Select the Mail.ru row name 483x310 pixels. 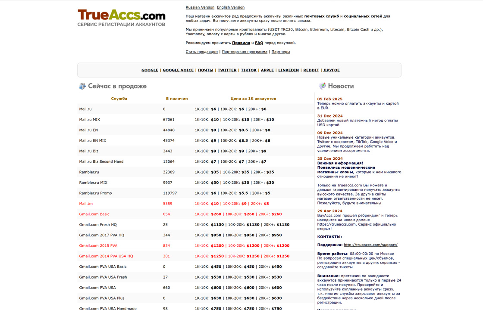[85, 109]
